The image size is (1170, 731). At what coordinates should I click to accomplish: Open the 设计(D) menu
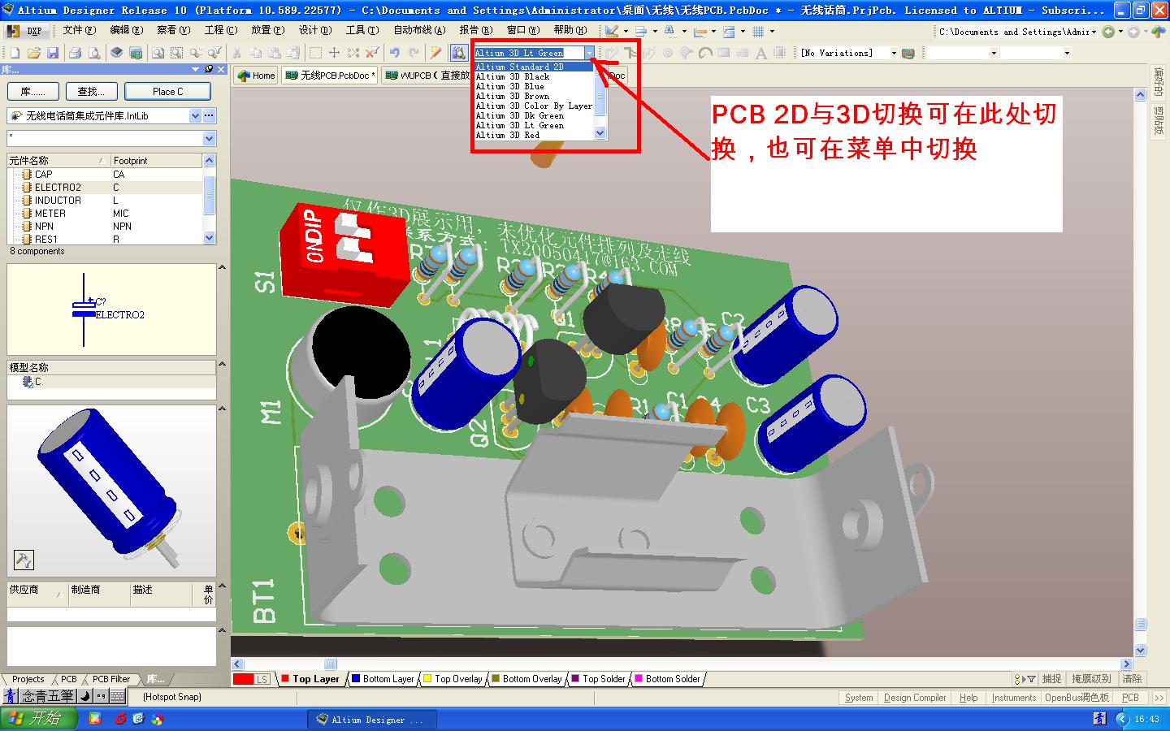click(x=315, y=31)
